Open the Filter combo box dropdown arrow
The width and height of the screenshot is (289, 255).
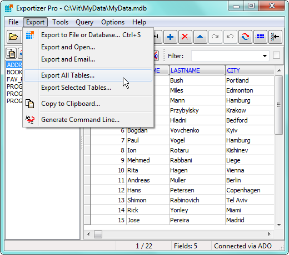pyautogui.click(x=265, y=56)
